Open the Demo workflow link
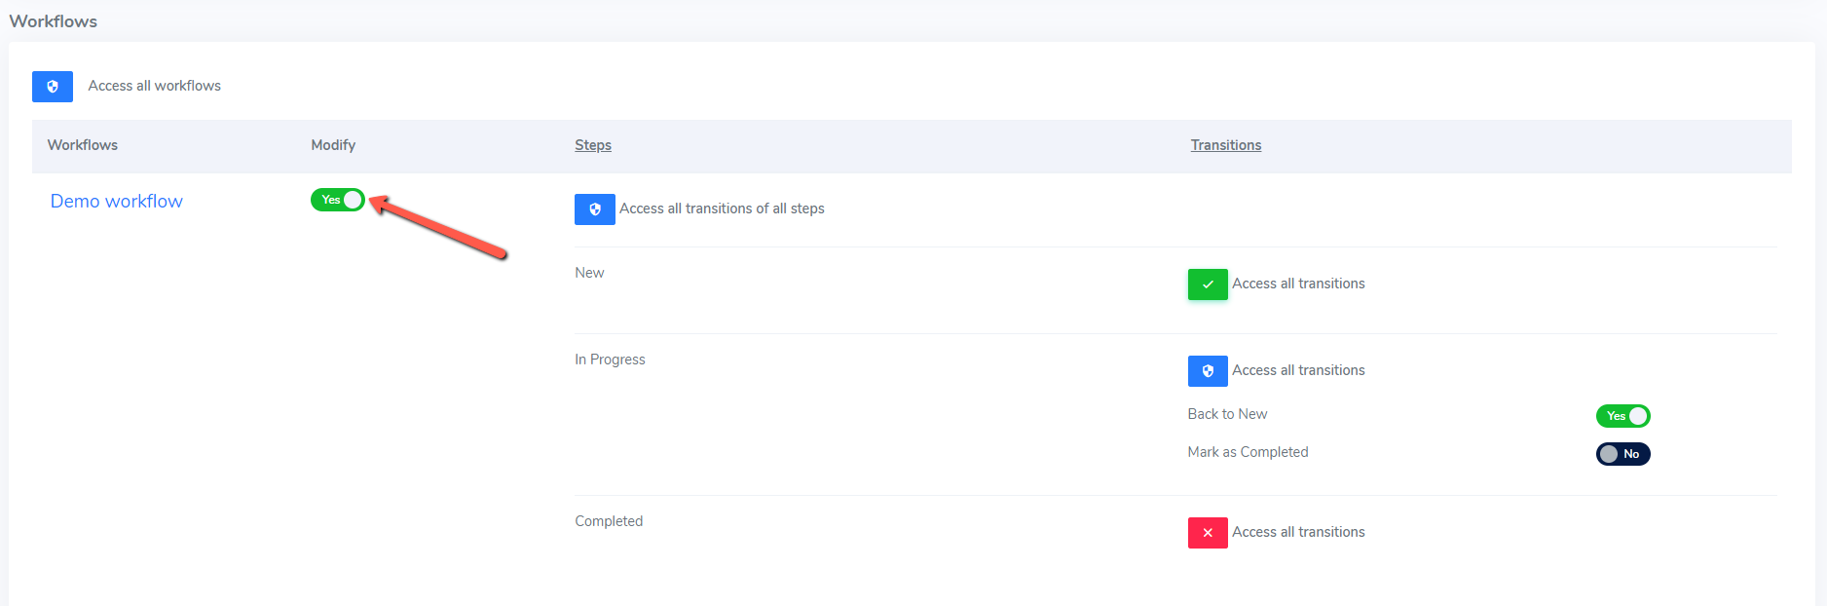The image size is (1827, 606). pyautogui.click(x=117, y=201)
